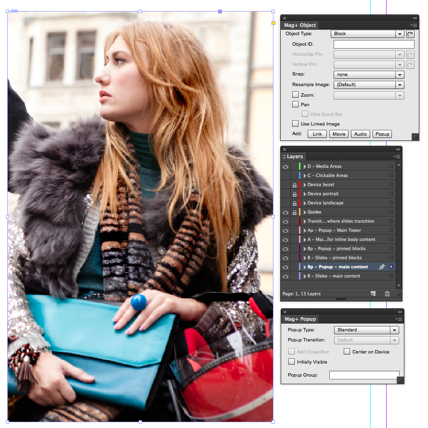Show the C – Clickable Areas layer

point(285,176)
